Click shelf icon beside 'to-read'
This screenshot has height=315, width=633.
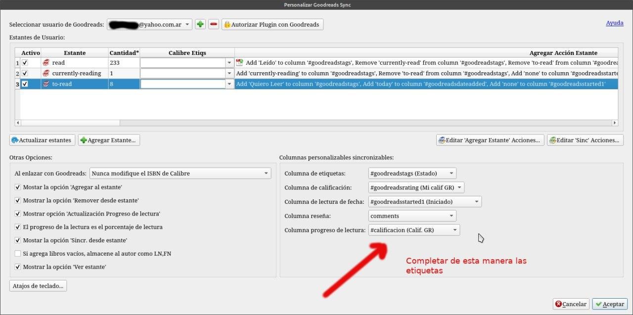(46, 84)
